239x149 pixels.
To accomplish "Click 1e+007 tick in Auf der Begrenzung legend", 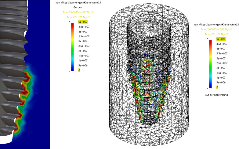I will pyautogui.click(x=221, y=78).
